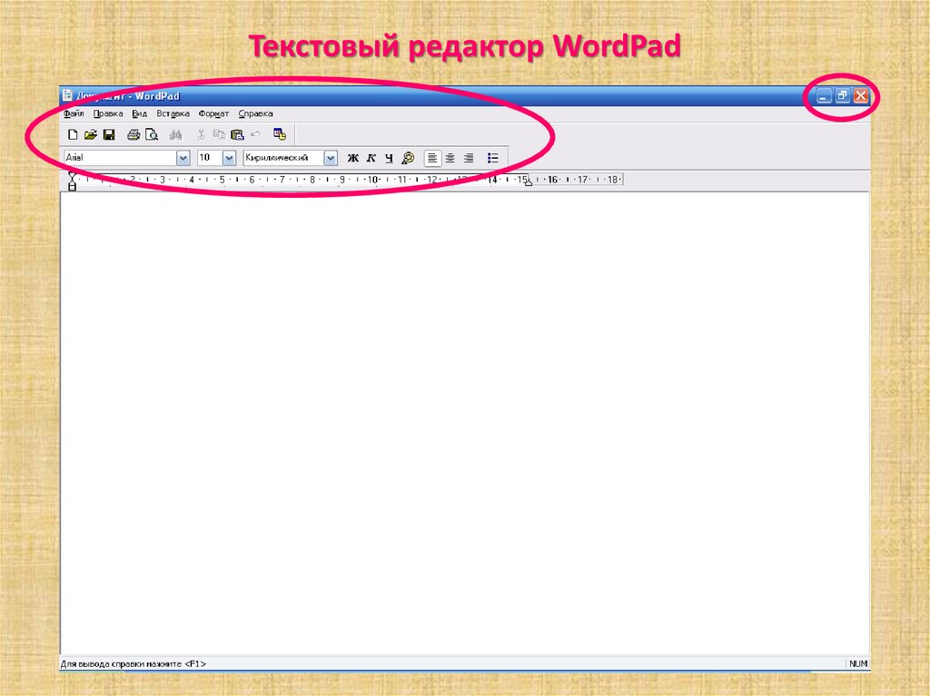Insert date and time via toolbar icon
Image resolution: width=930 pixels, height=696 pixels.
pos(280,135)
